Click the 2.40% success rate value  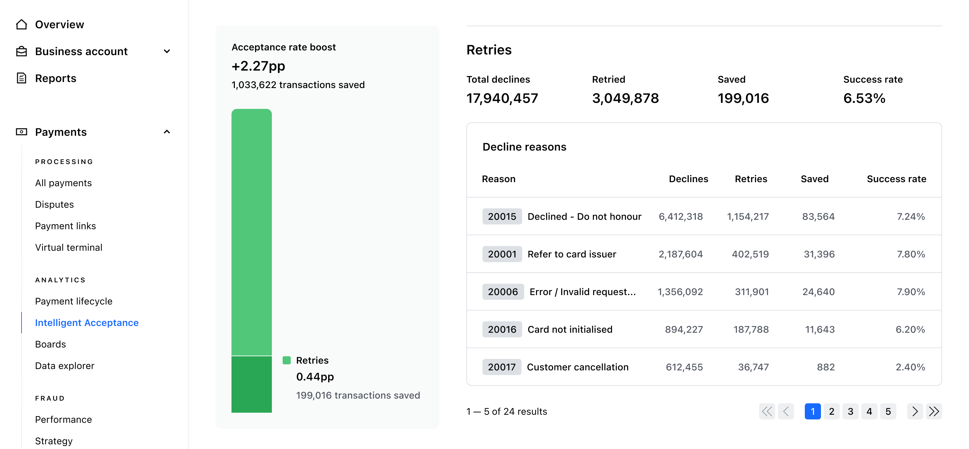tap(910, 367)
